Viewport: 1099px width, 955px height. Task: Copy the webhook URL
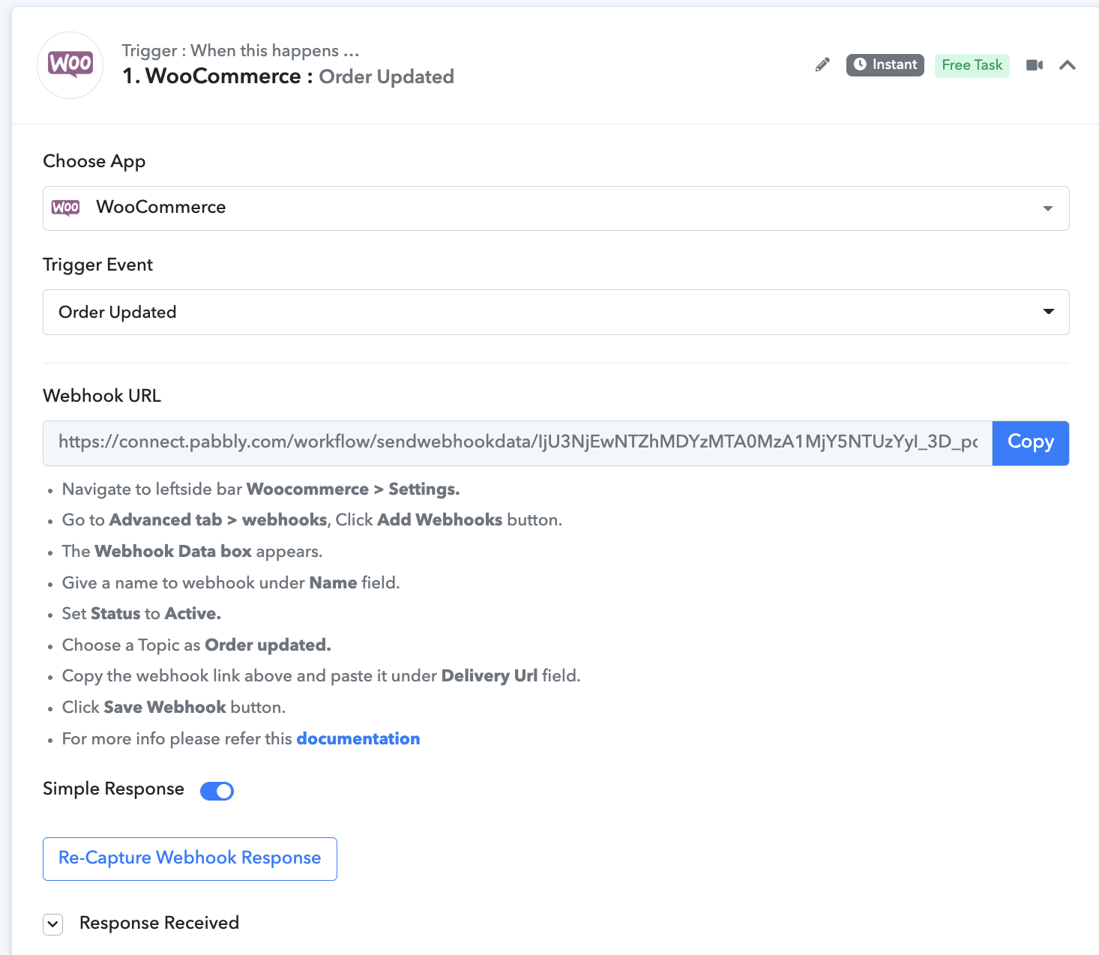1031,443
